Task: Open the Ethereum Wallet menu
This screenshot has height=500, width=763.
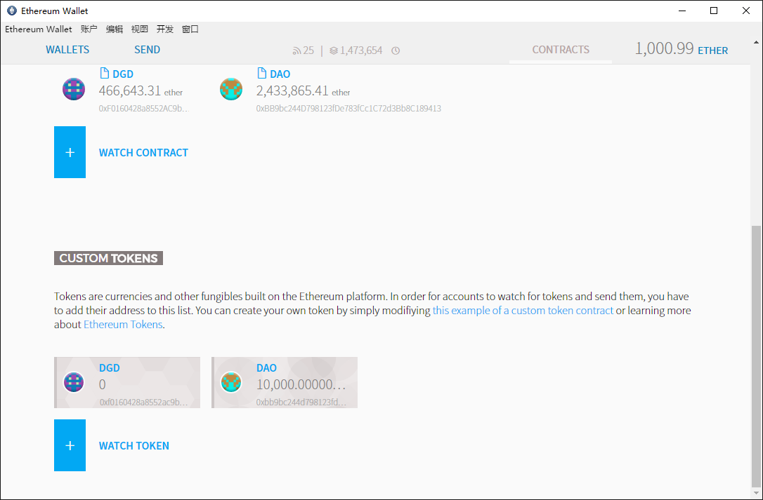Action: [39, 29]
